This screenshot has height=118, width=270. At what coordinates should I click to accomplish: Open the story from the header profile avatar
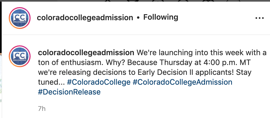tap(20, 18)
